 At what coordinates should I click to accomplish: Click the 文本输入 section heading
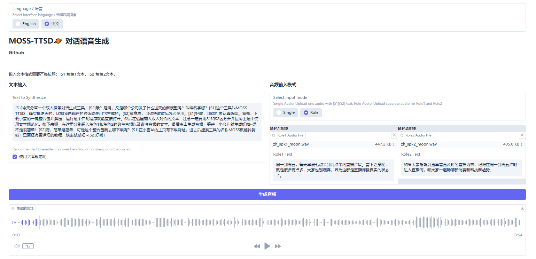click(18, 85)
